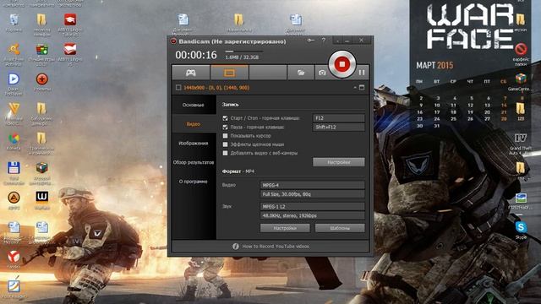The width and height of the screenshot is (541, 304).
Task: Stop recording with the red round button
Action: coord(342,64)
